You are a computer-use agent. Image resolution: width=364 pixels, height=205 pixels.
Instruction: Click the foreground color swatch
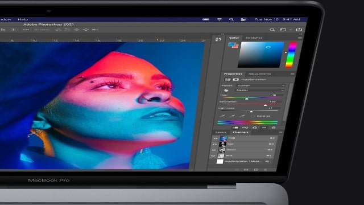(x=231, y=44)
